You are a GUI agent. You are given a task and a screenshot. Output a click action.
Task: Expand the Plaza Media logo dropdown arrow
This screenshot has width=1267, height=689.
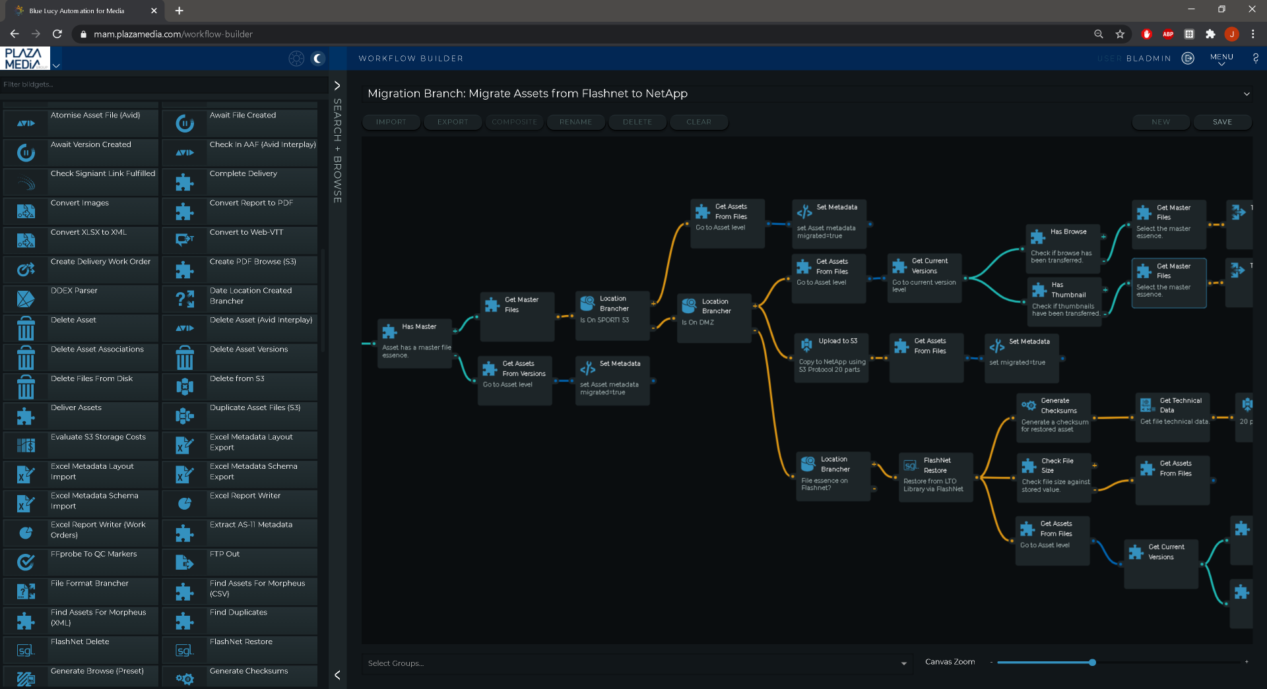click(x=57, y=65)
